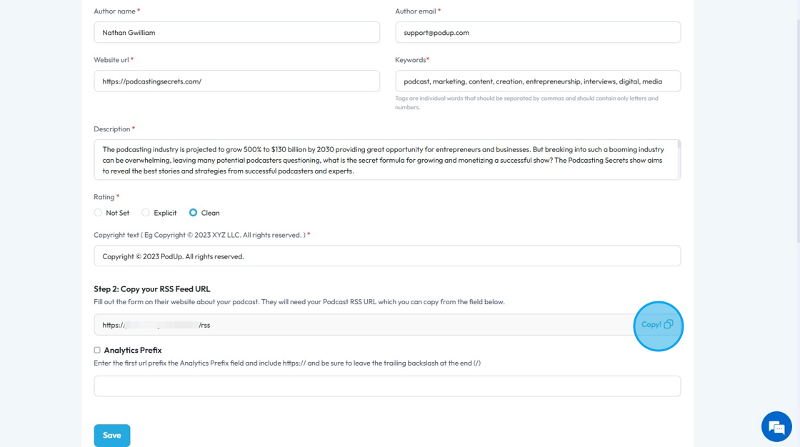Click the Not Set label text

[118, 213]
